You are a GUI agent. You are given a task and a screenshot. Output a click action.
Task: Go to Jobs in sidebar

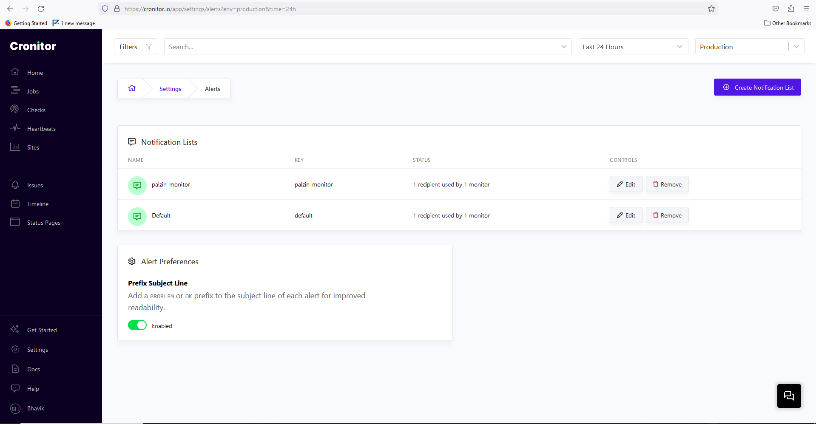(33, 91)
